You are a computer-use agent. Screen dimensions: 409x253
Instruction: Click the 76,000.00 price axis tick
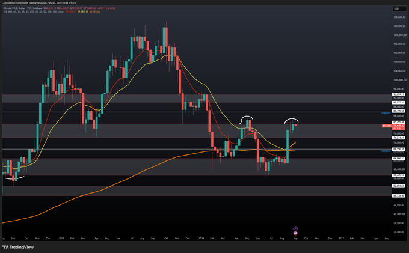tap(399, 133)
